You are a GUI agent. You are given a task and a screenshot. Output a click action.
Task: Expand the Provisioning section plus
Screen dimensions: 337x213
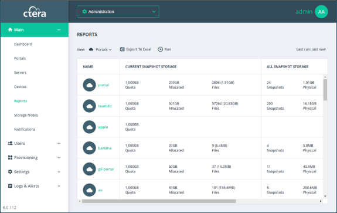coord(59,157)
